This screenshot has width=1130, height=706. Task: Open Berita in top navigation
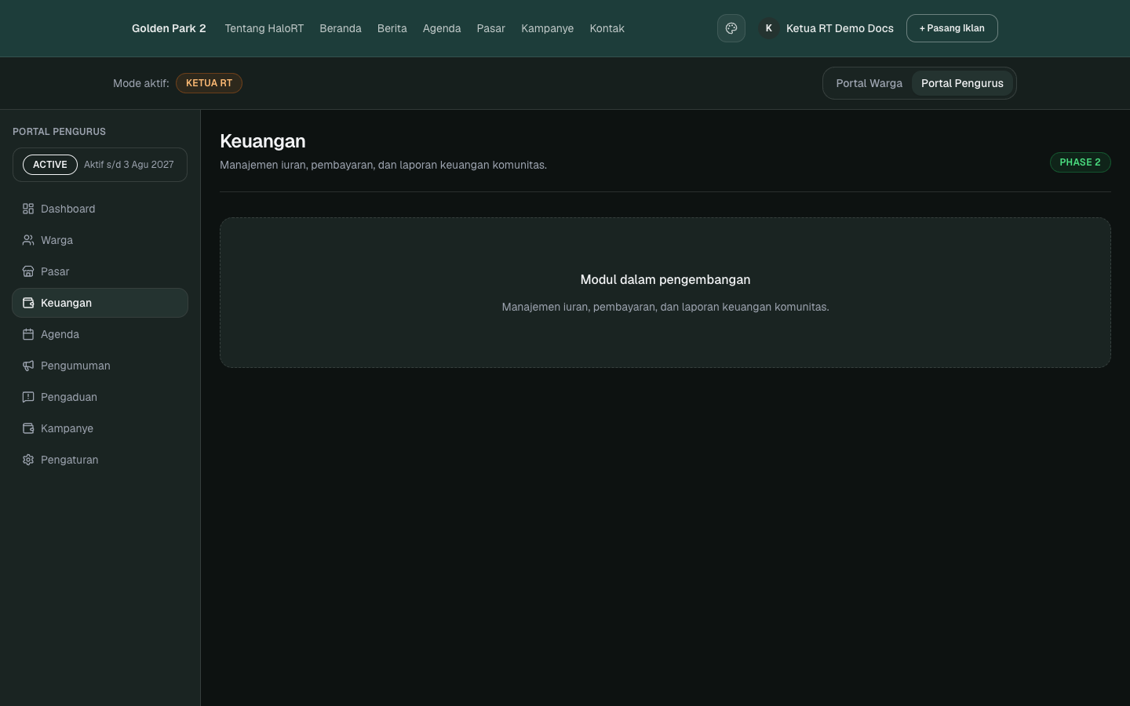pyautogui.click(x=392, y=28)
